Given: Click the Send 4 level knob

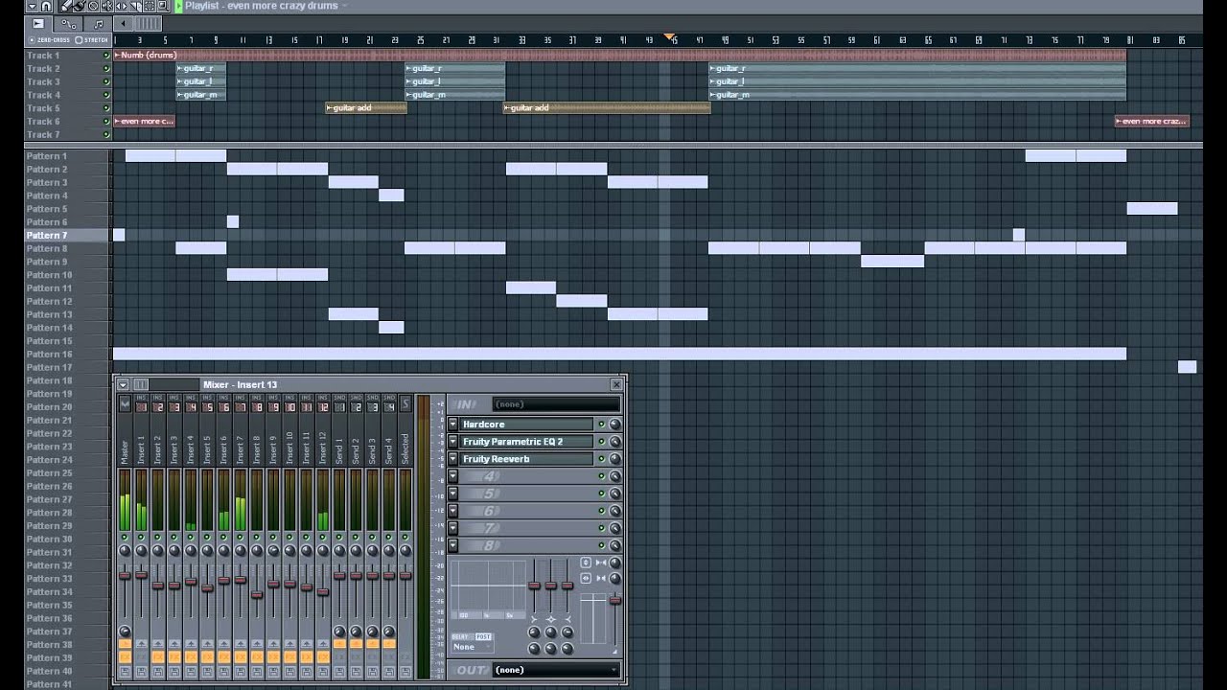Looking at the screenshot, I should coord(388,632).
